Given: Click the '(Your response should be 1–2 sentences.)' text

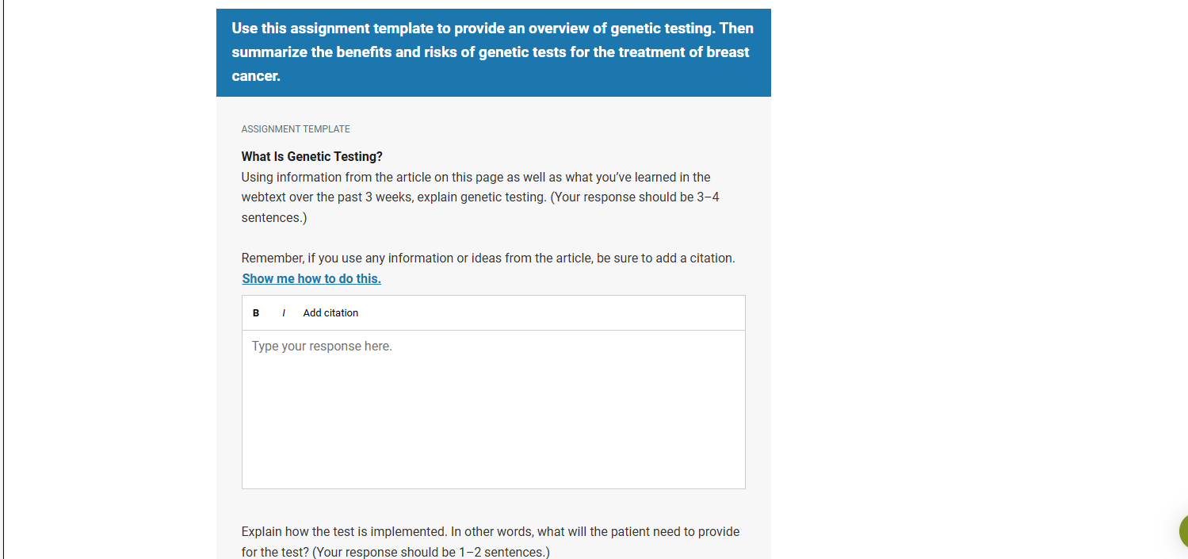Looking at the screenshot, I should click(431, 552).
